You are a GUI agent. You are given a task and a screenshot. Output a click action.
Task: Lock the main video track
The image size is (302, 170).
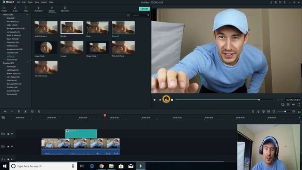tap(8, 146)
